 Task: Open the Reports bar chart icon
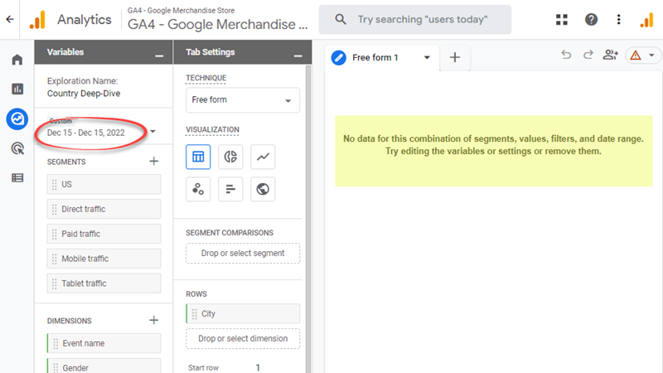pyautogui.click(x=17, y=89)
